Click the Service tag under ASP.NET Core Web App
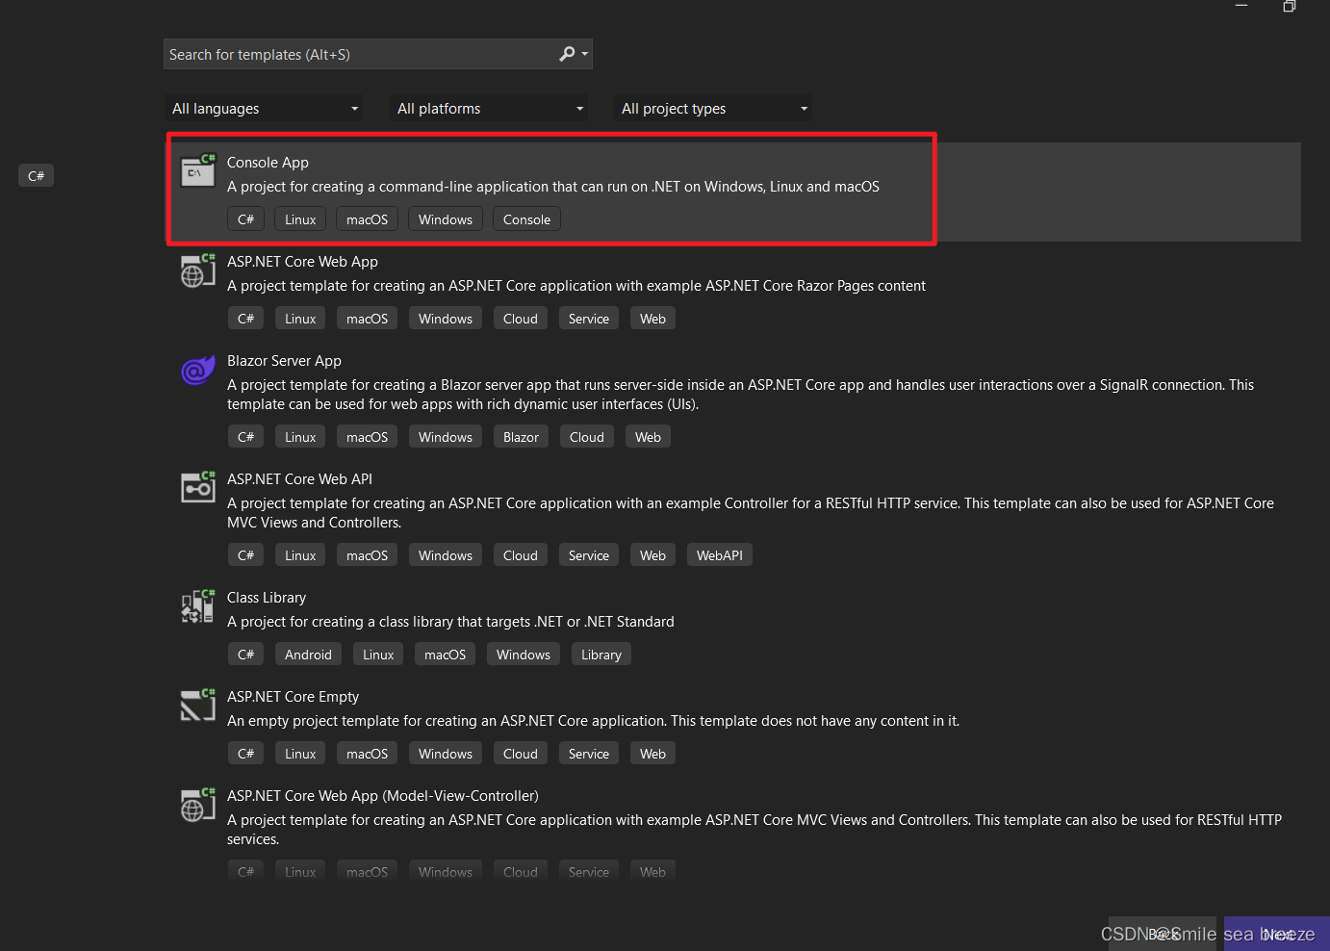The image size is (1330, 951). pos(589,319)
